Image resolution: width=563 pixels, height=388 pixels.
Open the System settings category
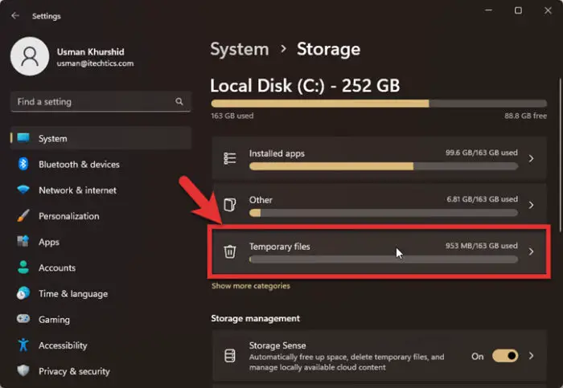101,138
